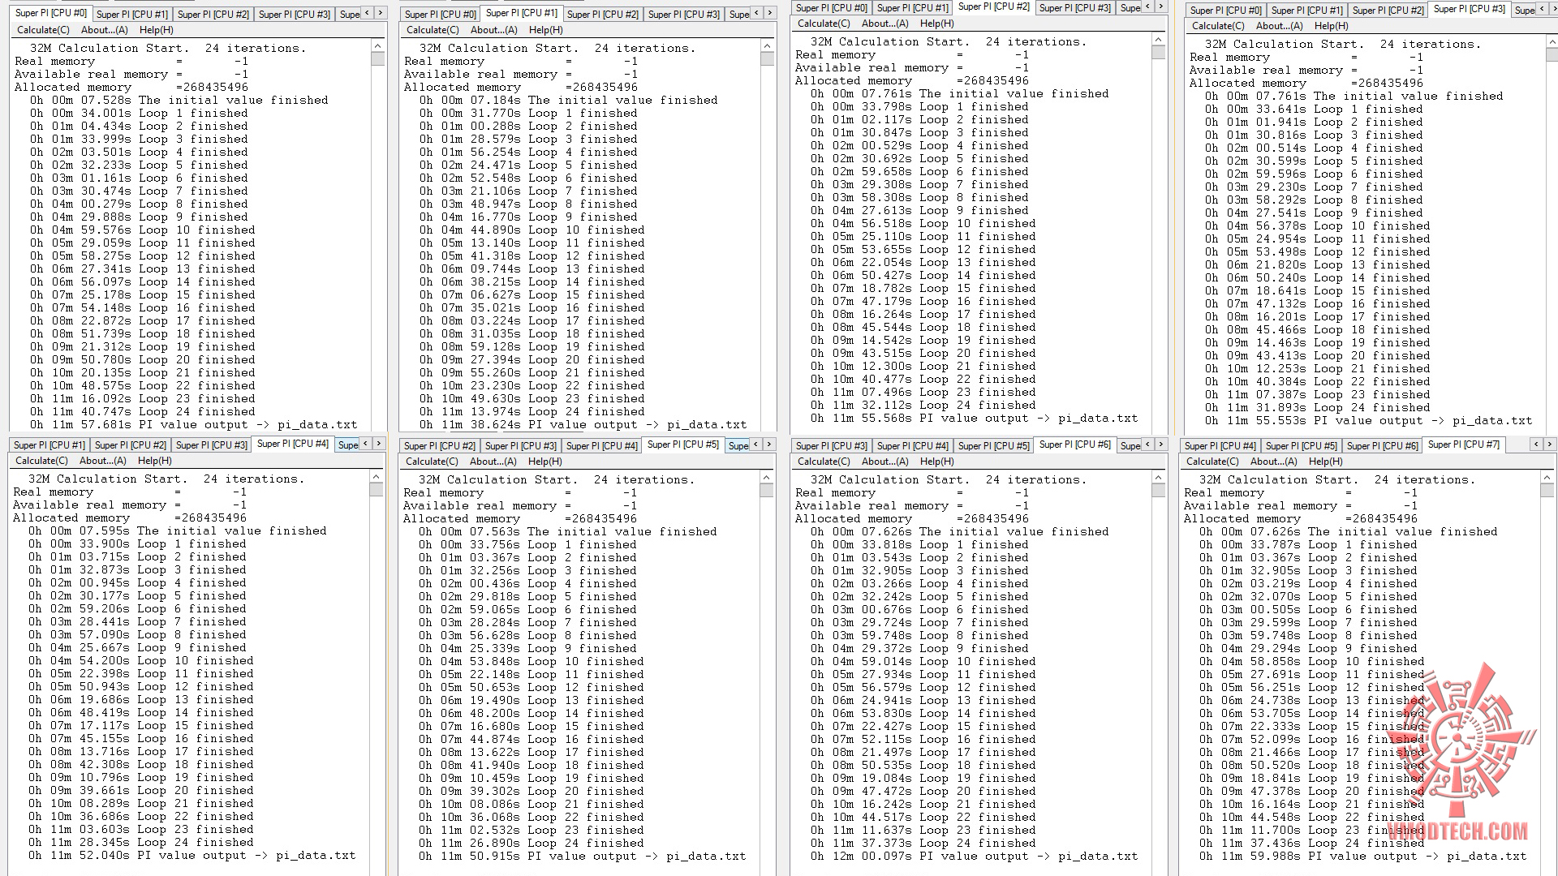
Task: Click tab-scroll right arrow in CPU #2 window
Action: [x=1161, y=7]
